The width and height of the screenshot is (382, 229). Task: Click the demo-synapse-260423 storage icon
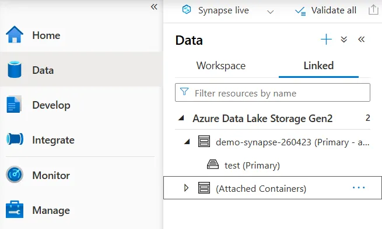pos(204,142)
